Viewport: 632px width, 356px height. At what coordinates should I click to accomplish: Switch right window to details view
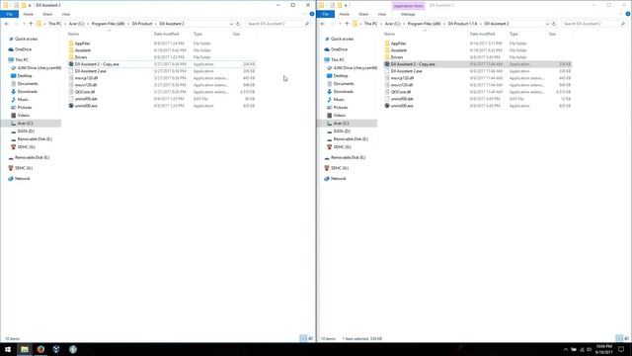(x=619, y=338)
